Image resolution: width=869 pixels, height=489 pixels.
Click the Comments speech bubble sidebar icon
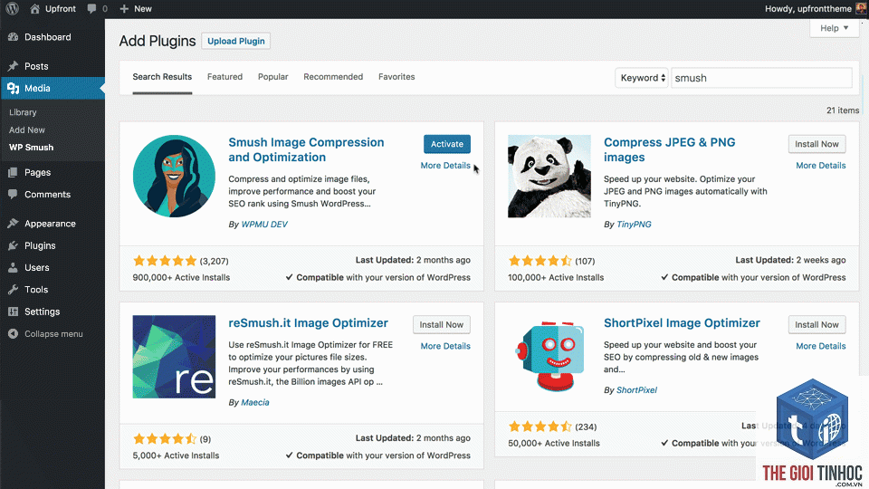13,195
